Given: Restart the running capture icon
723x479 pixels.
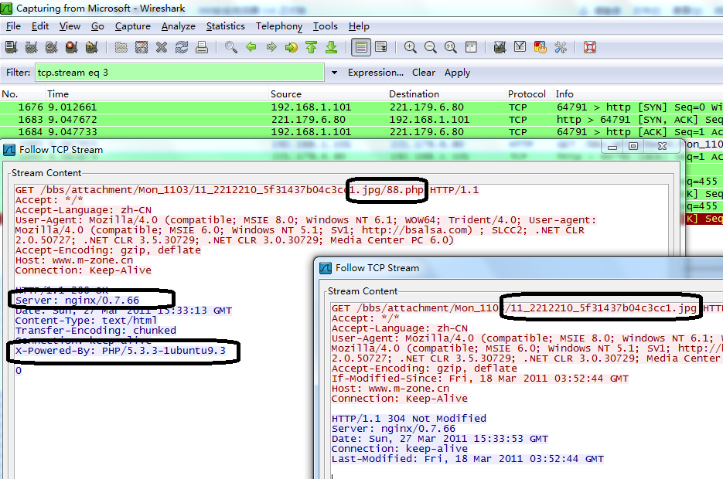Looking at the screenshot, I should [92, 47].
